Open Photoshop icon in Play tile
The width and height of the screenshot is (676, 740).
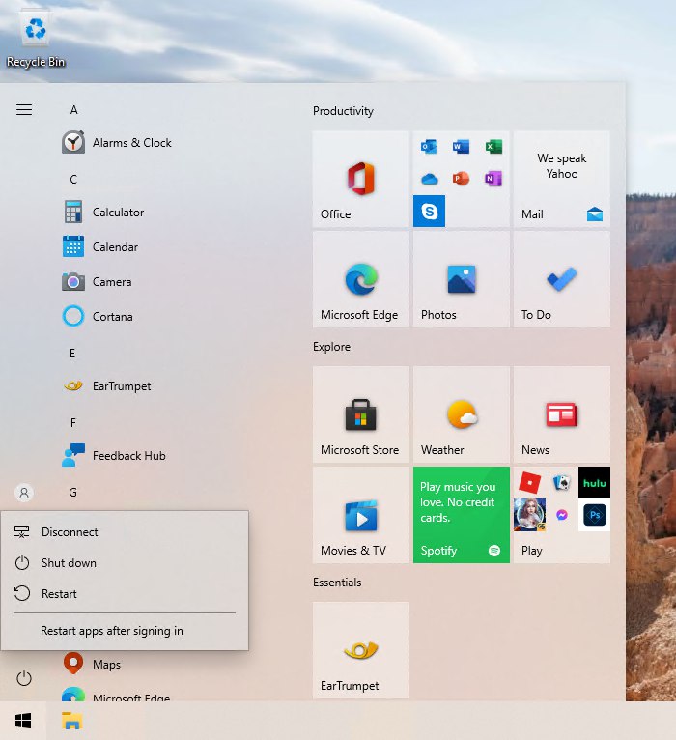pyautogui.click(x=594, y=515)
